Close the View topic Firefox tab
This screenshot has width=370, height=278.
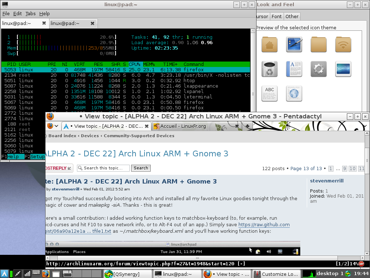[x=147, y=126]
